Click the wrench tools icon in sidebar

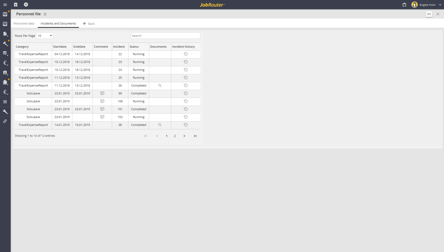click(5, 111)
